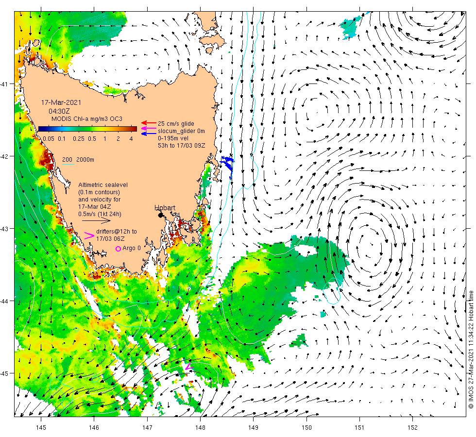The height and width of the screenshot is (437, 476).
Task: Click the magenta drifter symbol near 45S 148E
Action: tap(189, 366)
